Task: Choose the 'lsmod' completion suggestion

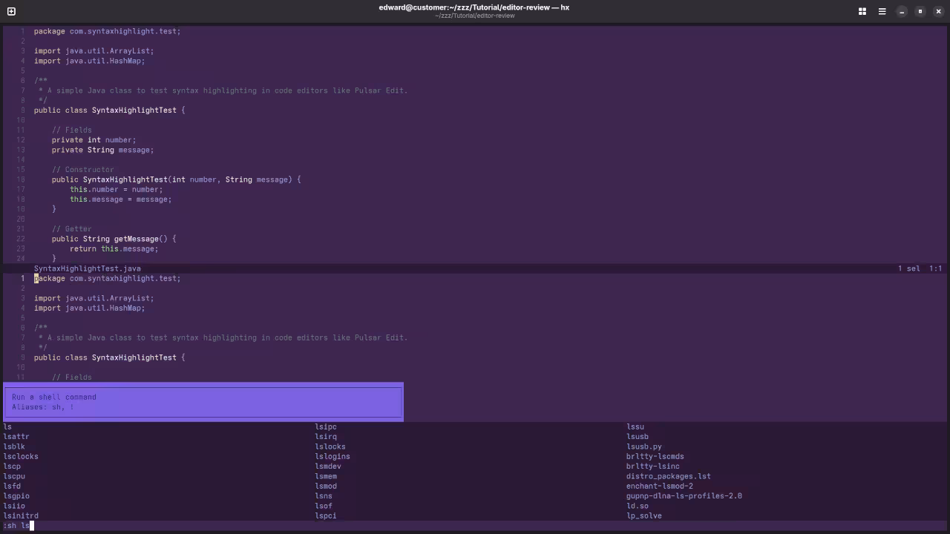Action: tap(326, 487)
